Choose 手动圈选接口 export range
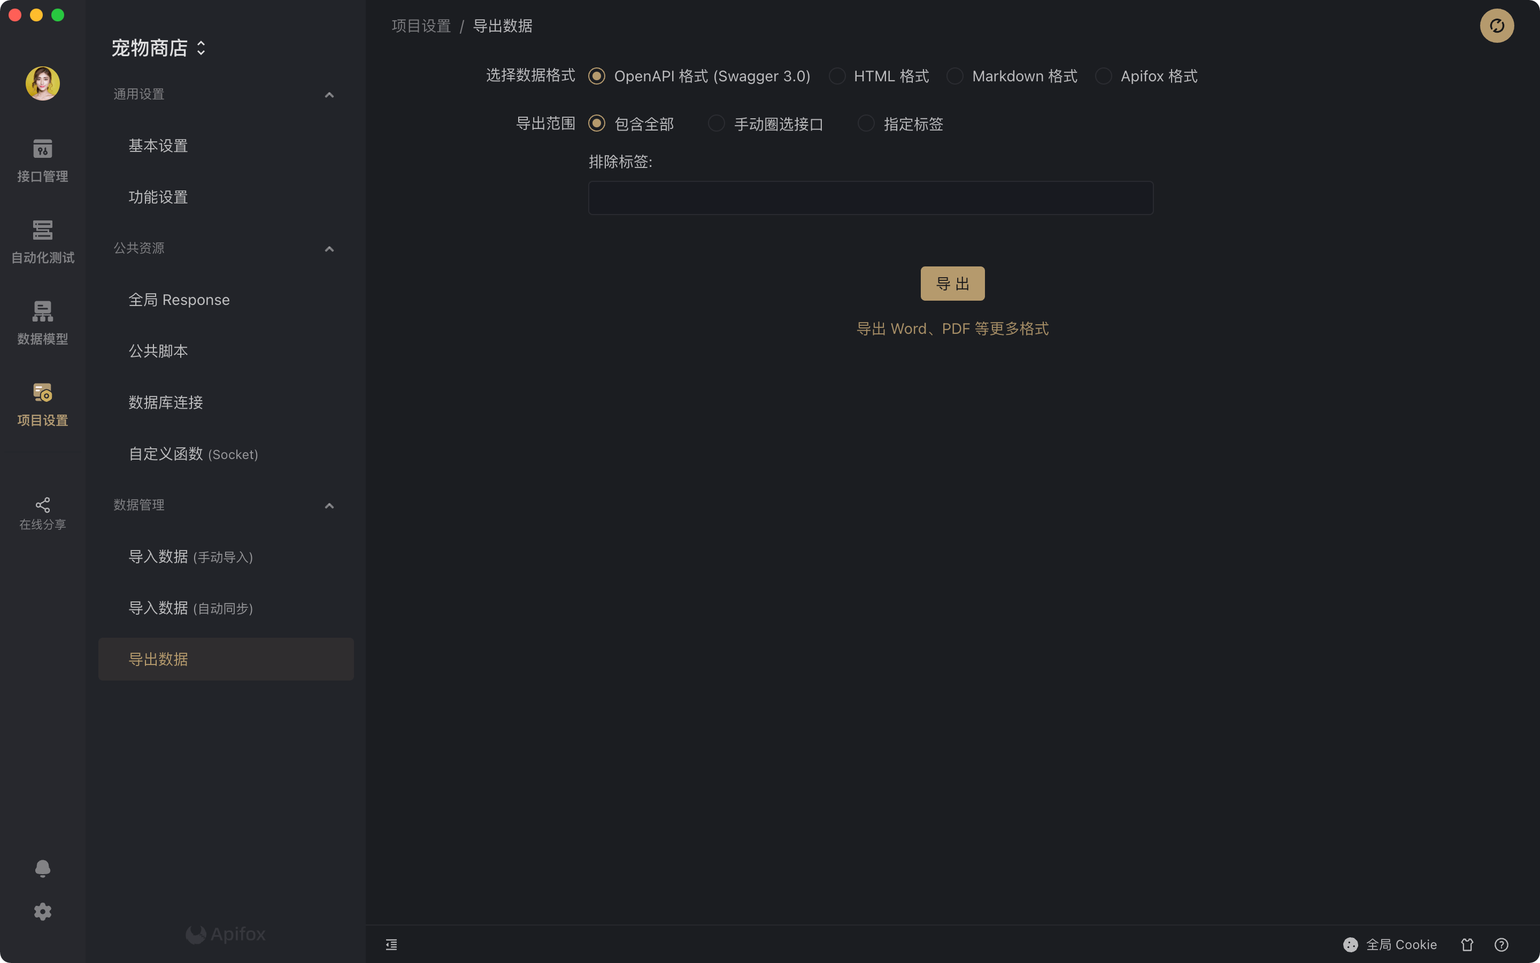The image size is (1540, 963). pos(717,124)
